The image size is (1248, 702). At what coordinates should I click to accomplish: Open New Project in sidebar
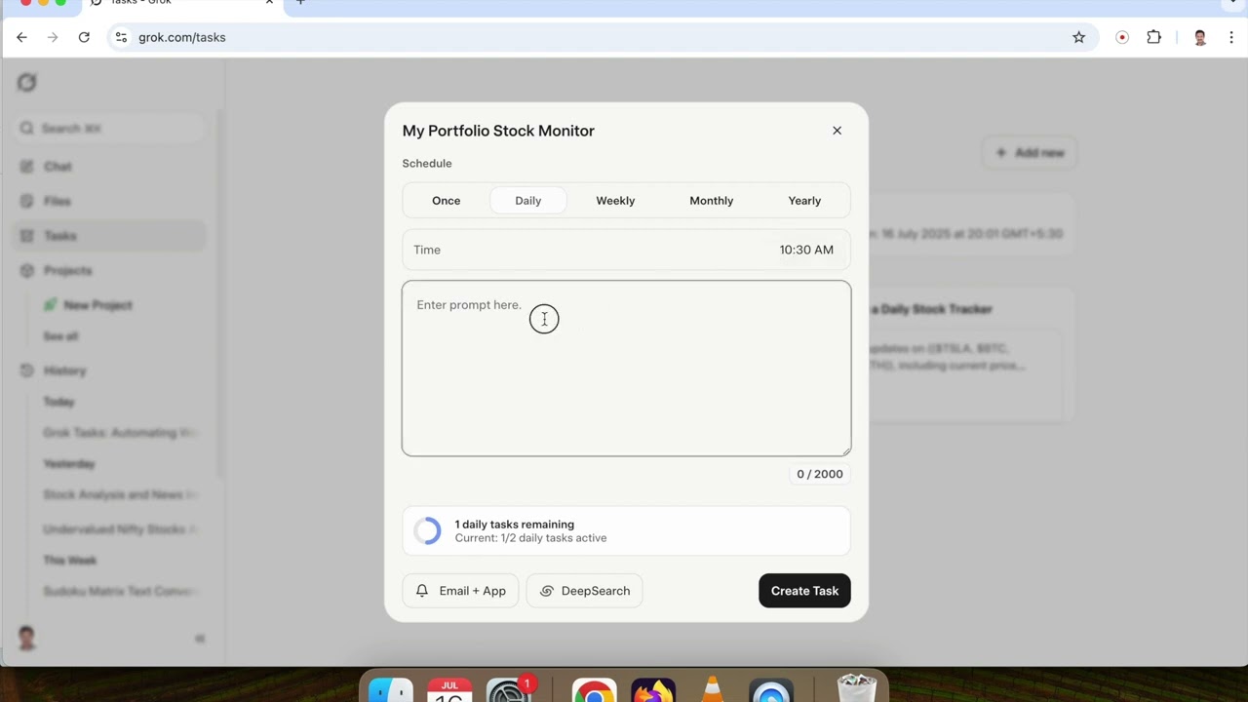pos(97,305)
